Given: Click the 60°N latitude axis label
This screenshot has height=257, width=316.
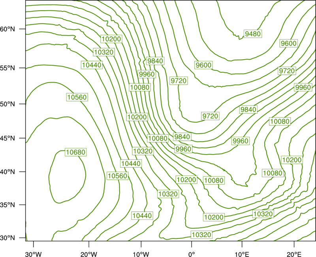Looking at the screenshot, I should (8, 29).
